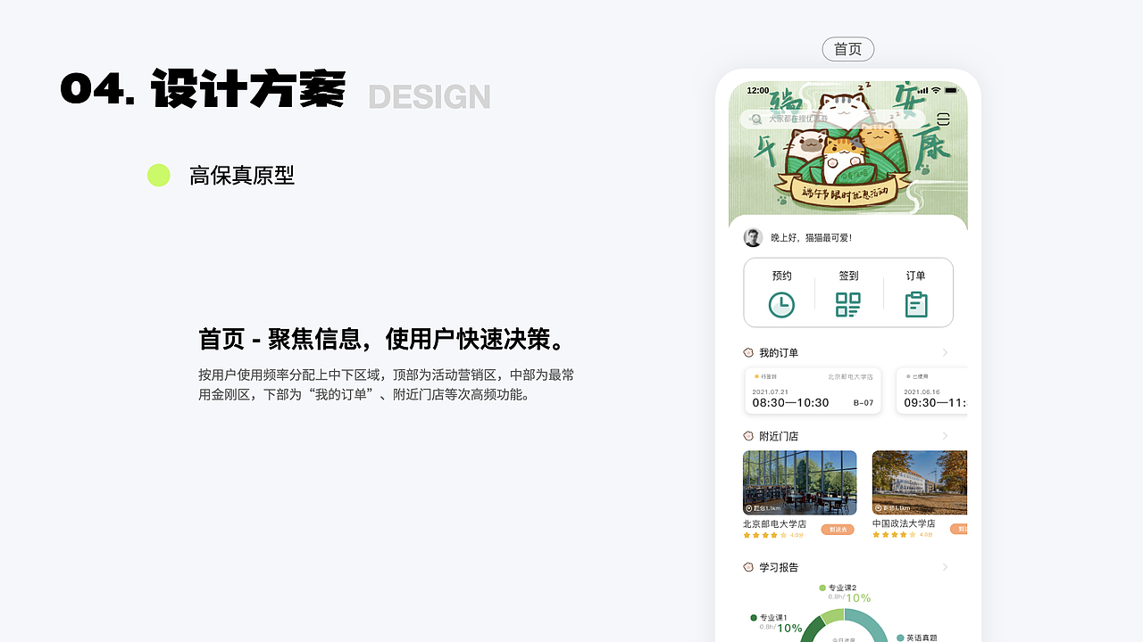Click the 学习报告 section title

pos(779,567)
